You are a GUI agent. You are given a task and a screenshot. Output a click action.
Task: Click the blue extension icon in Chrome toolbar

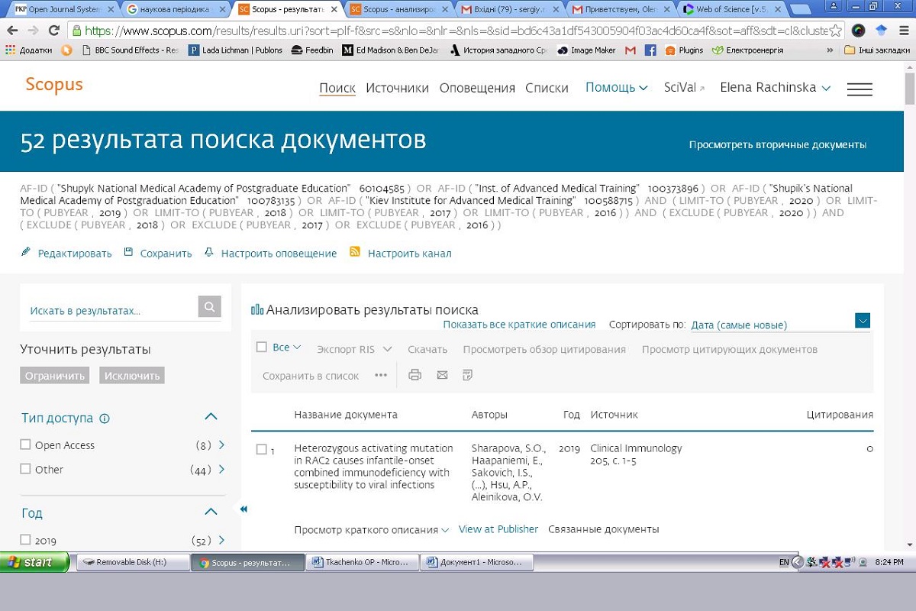(882, 31)
